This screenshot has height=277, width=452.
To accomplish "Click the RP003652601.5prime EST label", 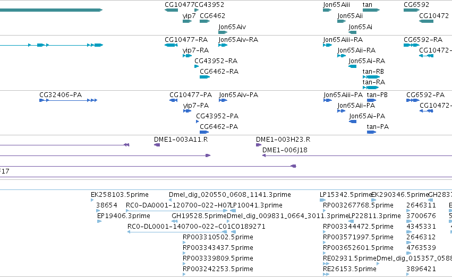I will [x=358, y=248].
